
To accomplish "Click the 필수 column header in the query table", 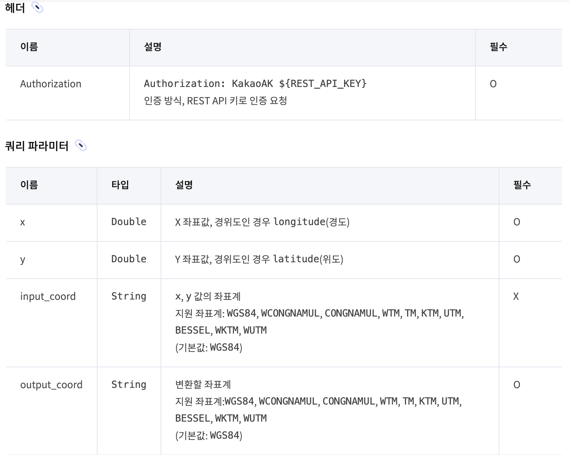I will tap(522, 185).
